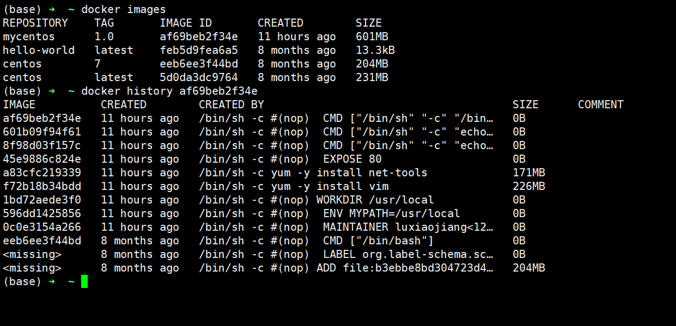
Task: Click the TAG column header
Action: (104, 23)
